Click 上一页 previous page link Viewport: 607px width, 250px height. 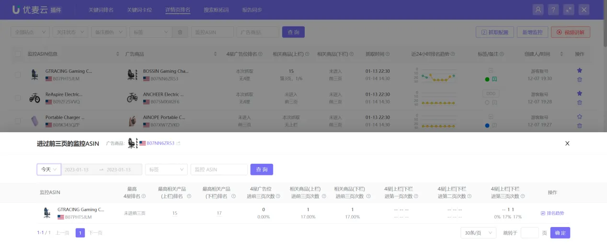(x=62, y=233)
